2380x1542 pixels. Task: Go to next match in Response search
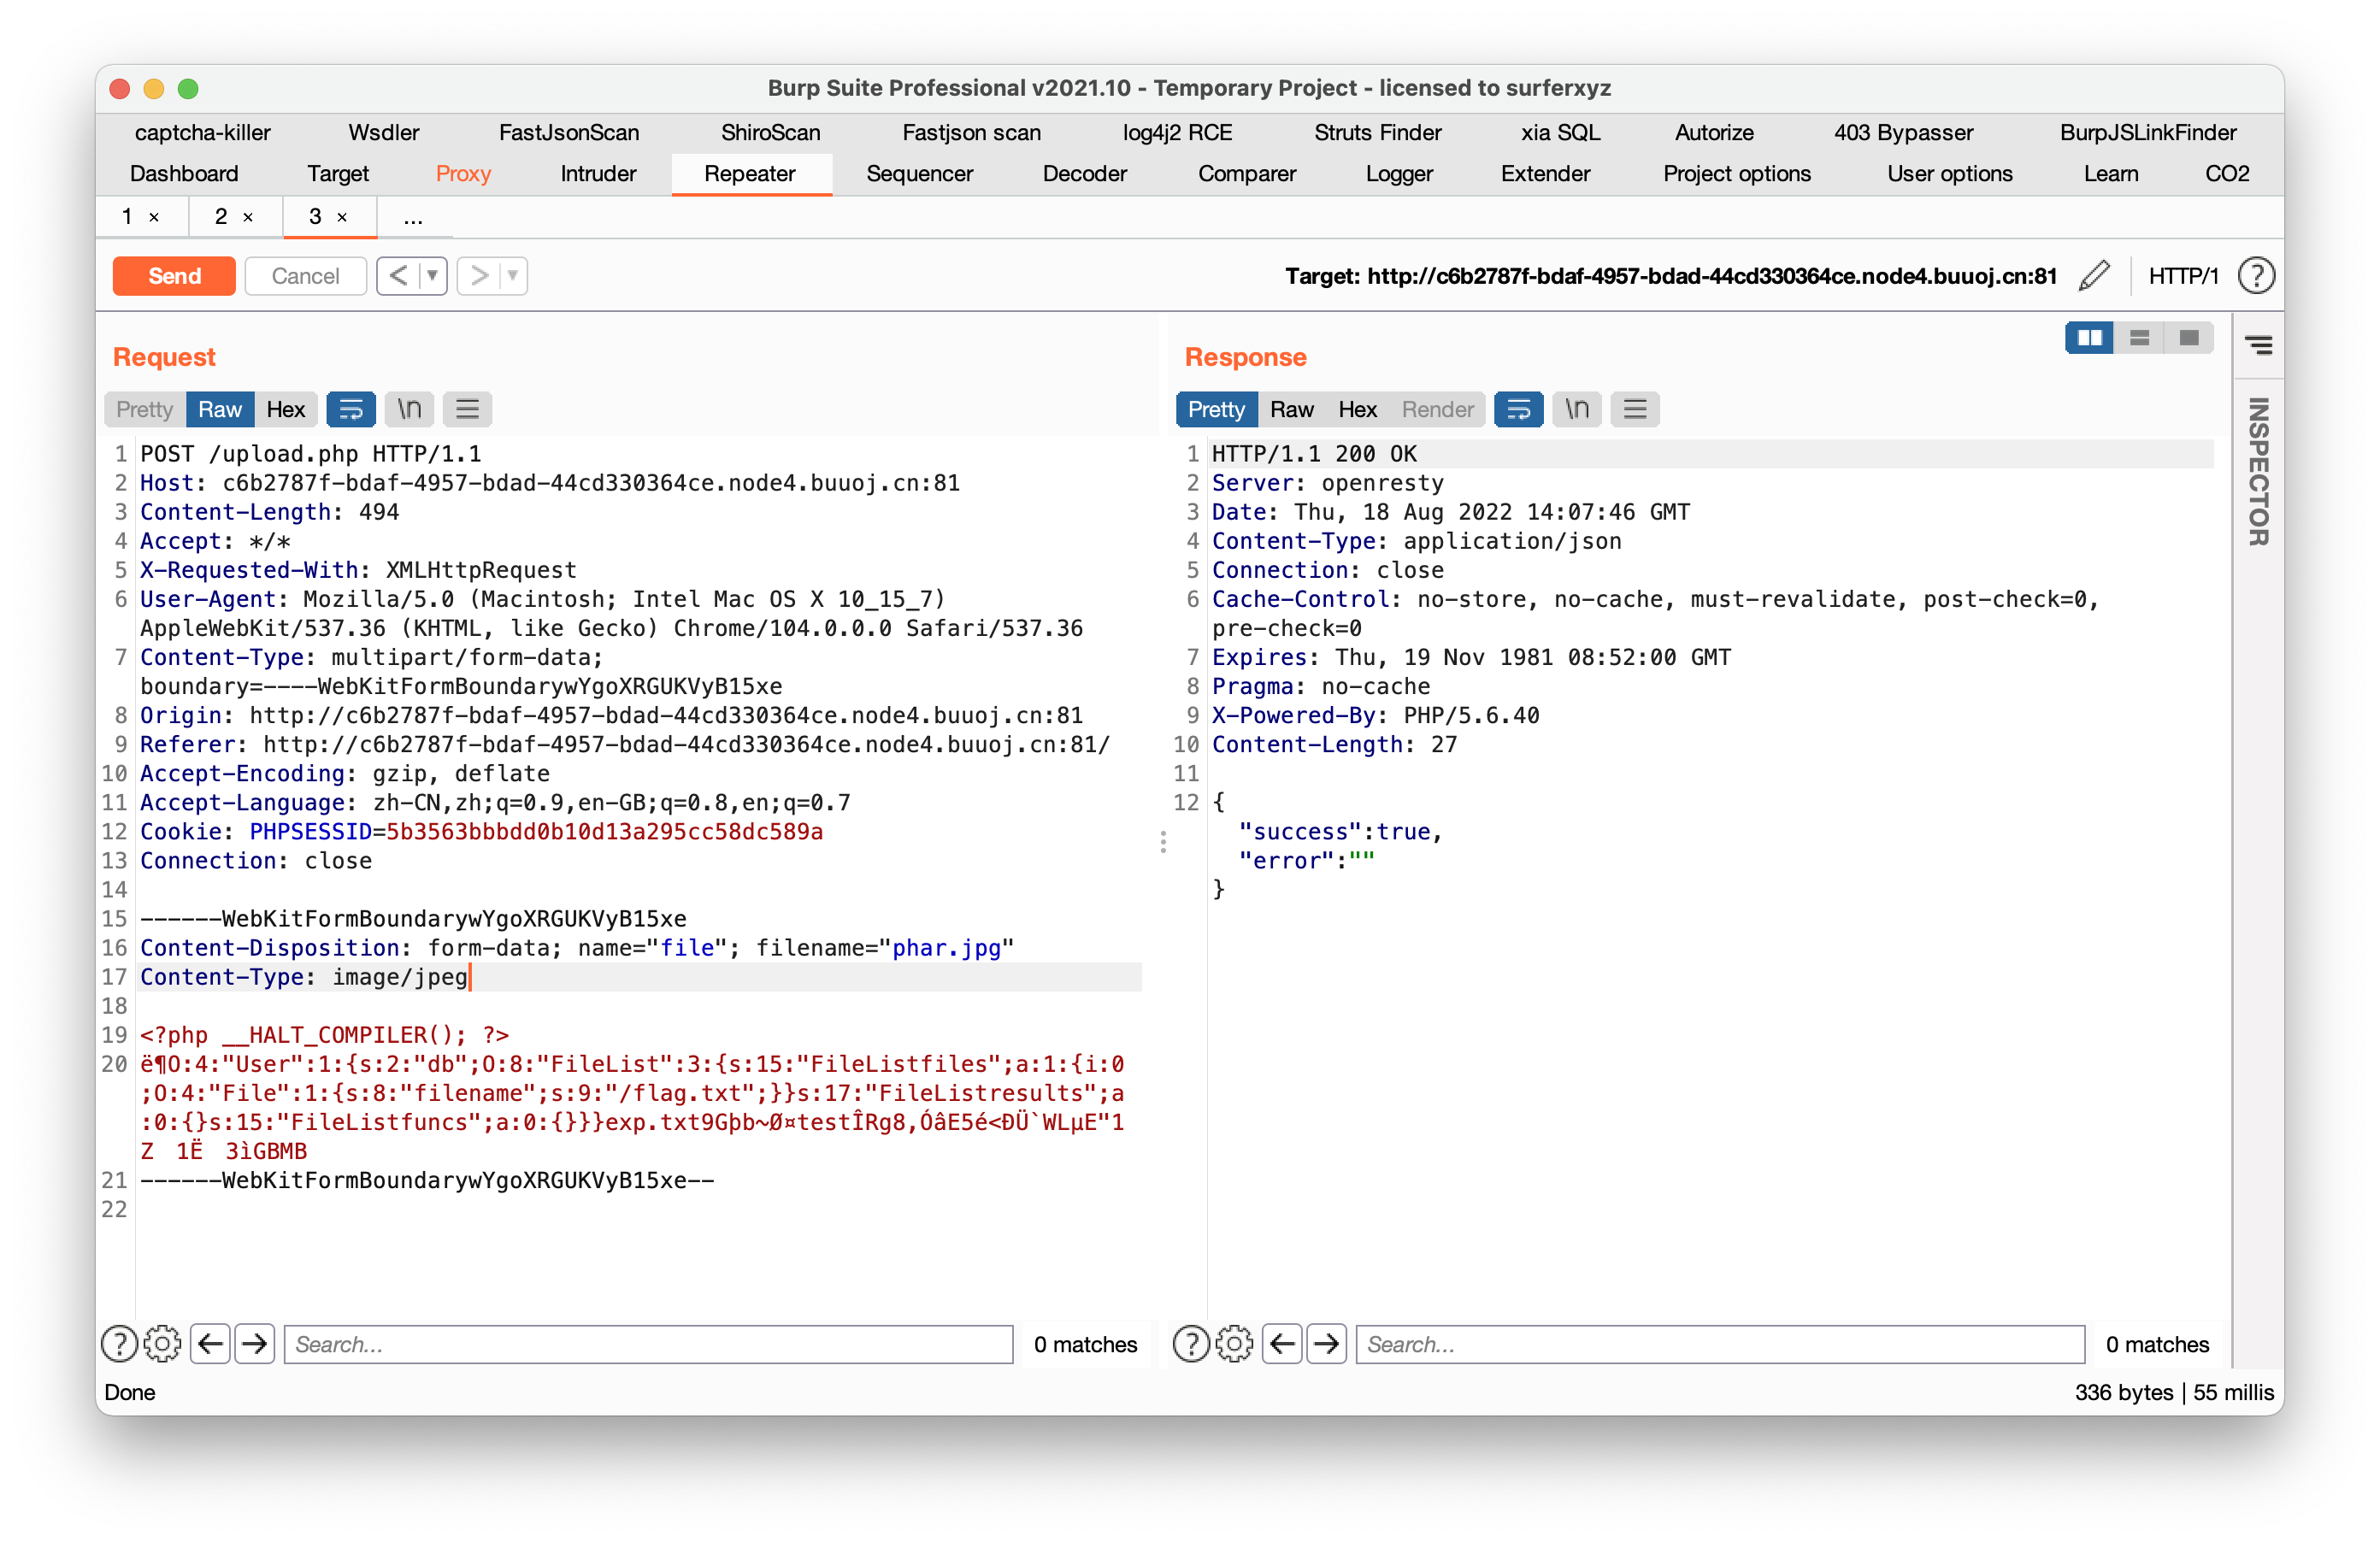pos(1326,1344)
